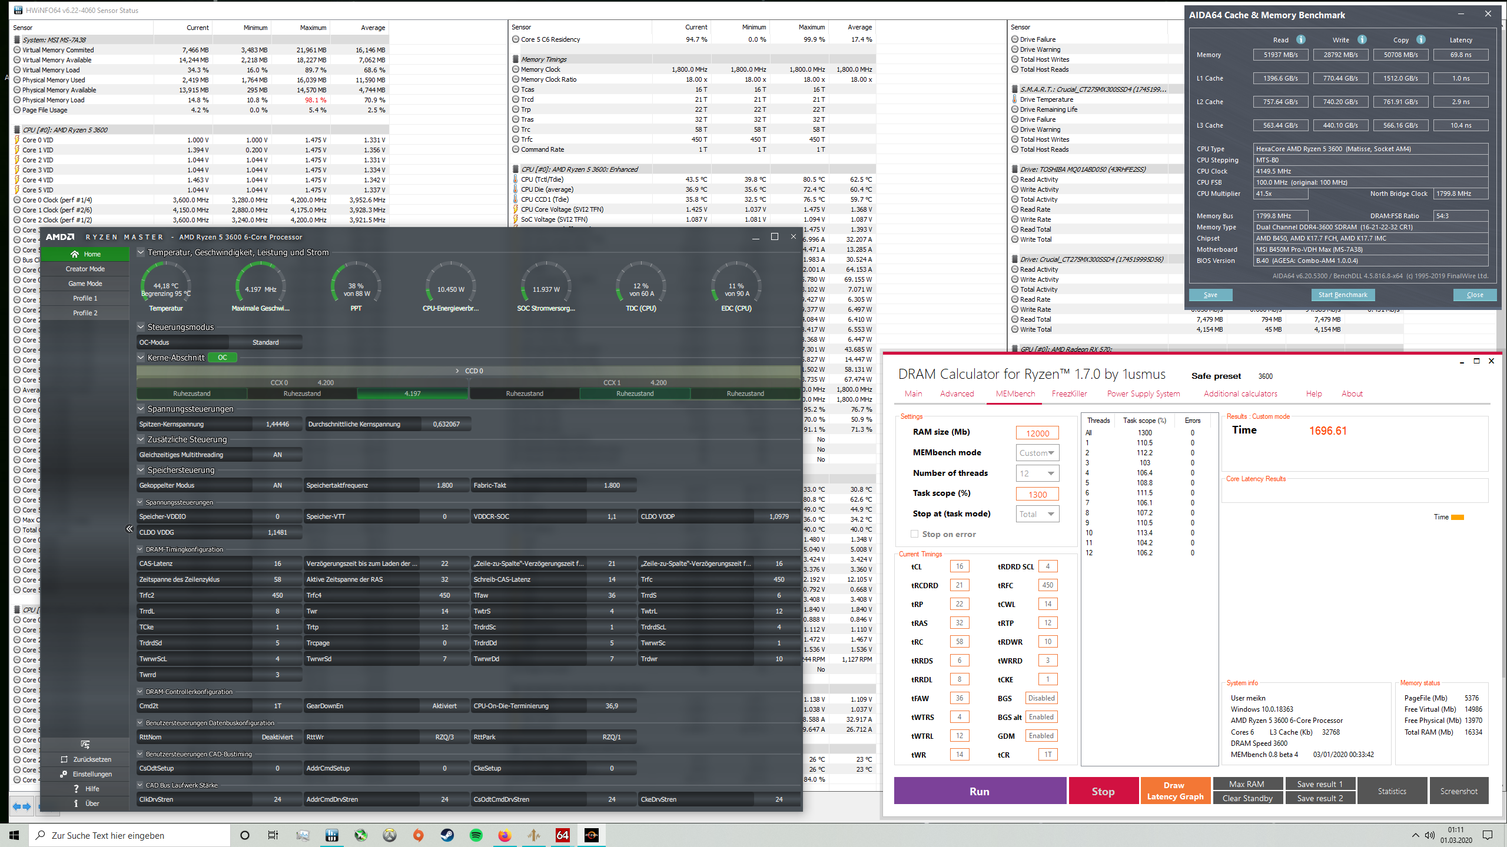Open volume control in system tray
The image size is (1507, 847).
click(1430, 835)
